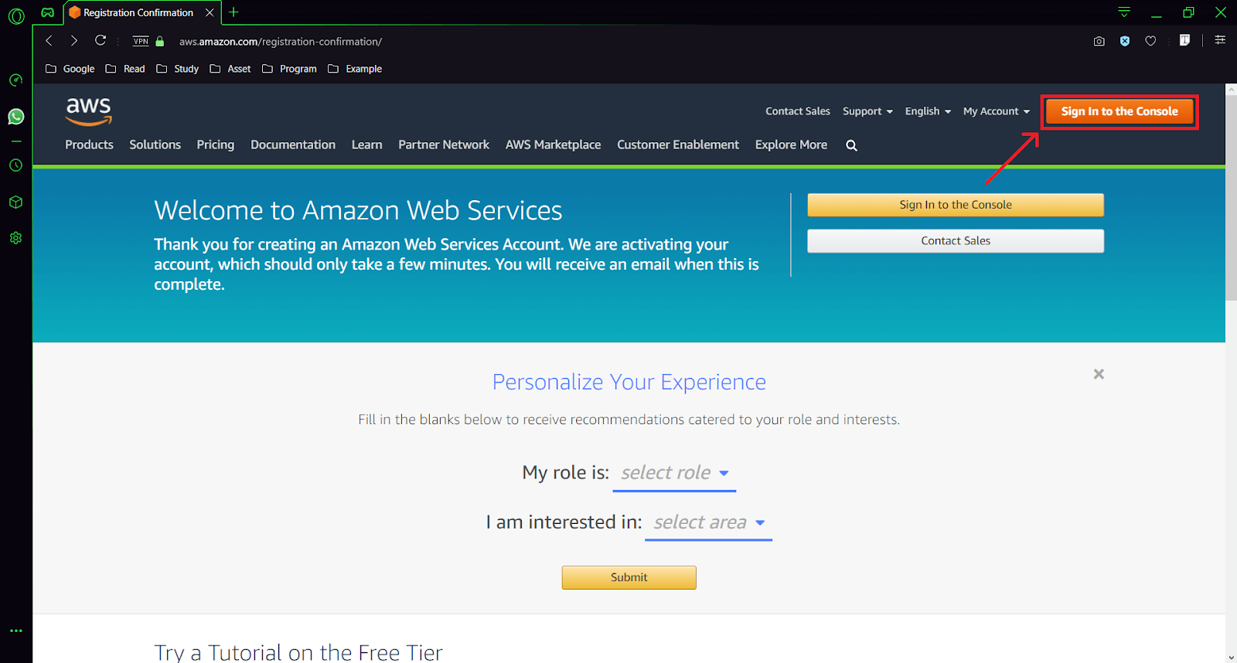Click the site security lock icon
1237x663 pixels.
pos(159,41)
